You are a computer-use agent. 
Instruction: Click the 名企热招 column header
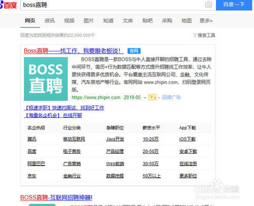[x=36, y=128]
